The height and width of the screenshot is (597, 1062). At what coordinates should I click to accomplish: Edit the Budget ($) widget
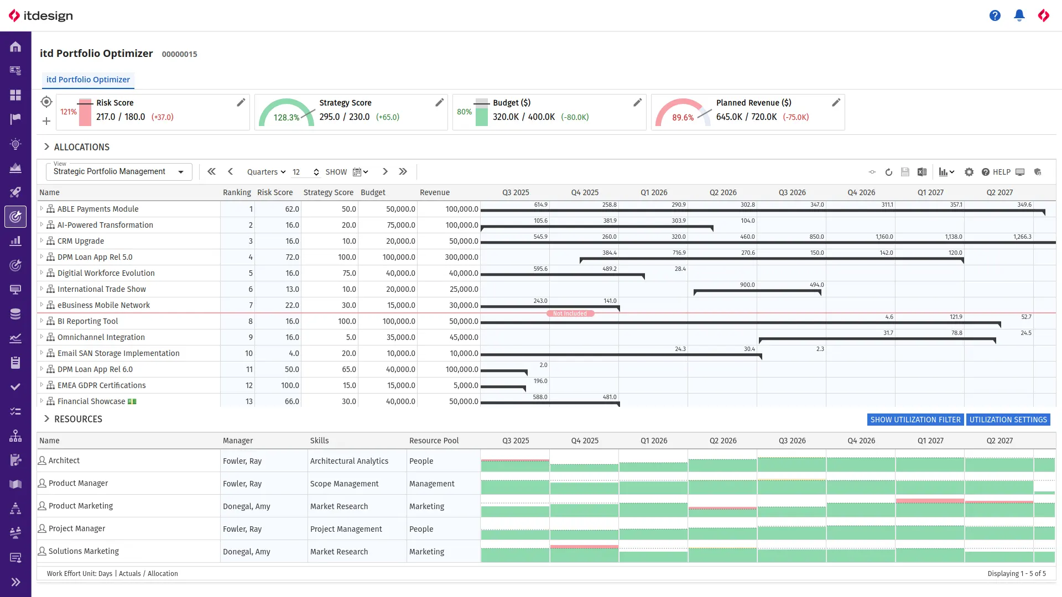coord(638,102)
